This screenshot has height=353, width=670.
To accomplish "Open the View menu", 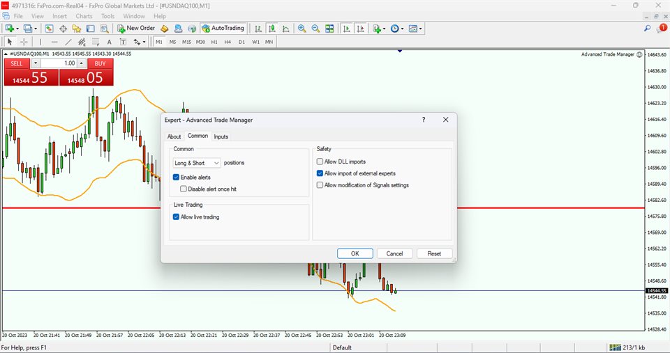I will tap(38, 16).
